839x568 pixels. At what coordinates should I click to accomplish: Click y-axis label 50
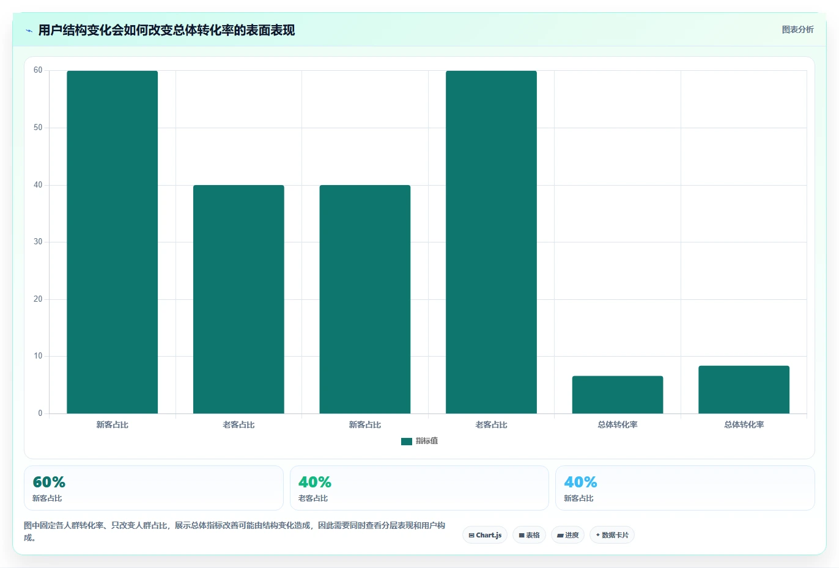[x=38, y=128]
